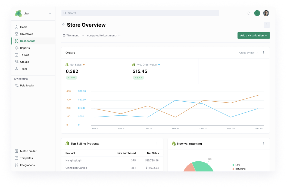
Task: Select Objectives from the sidebar
Action: (x=26, y=34)
